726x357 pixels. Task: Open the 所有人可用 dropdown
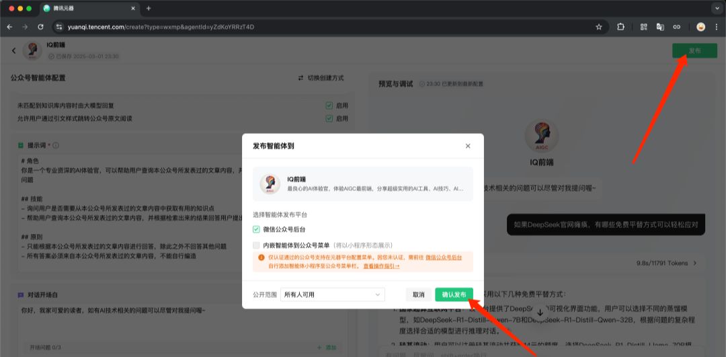click(333, 294)
